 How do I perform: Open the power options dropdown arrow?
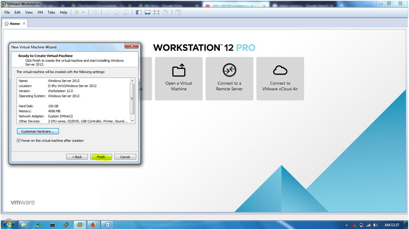tap(83, 12)
